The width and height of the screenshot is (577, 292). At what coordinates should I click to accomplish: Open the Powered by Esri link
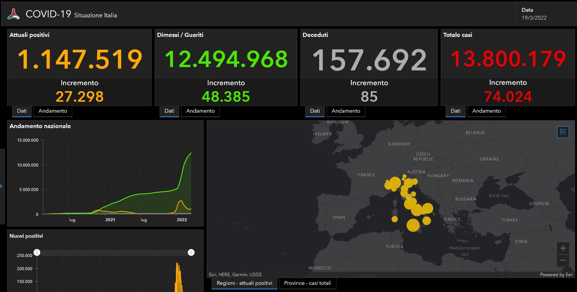pyautogui.click(x=556, y=275)
